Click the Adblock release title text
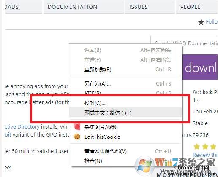The image size is (218, 177). pyautogui.click(x=205, y=92)
